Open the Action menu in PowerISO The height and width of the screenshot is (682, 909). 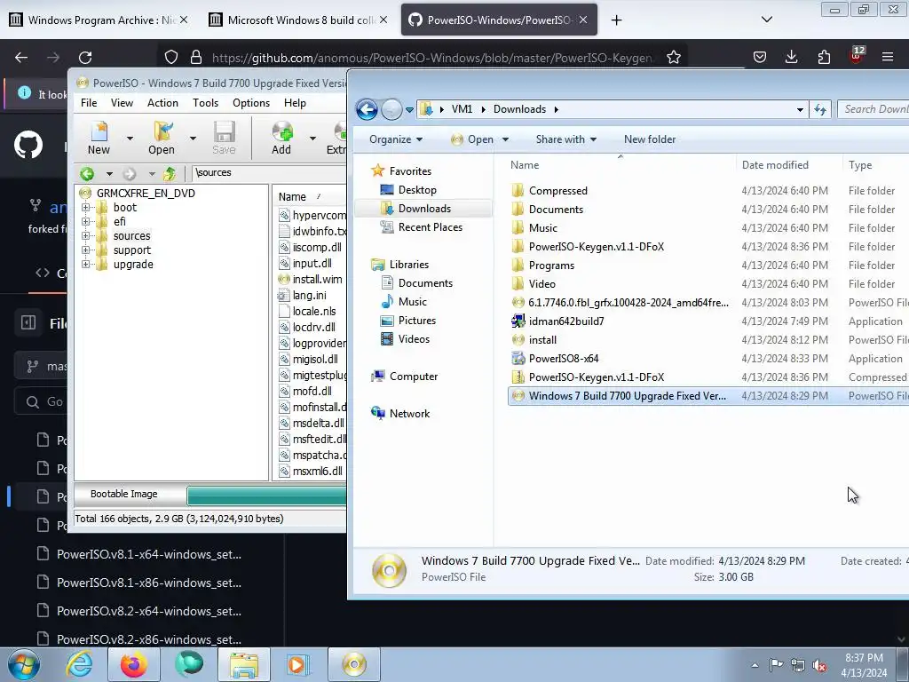point(162,103)
